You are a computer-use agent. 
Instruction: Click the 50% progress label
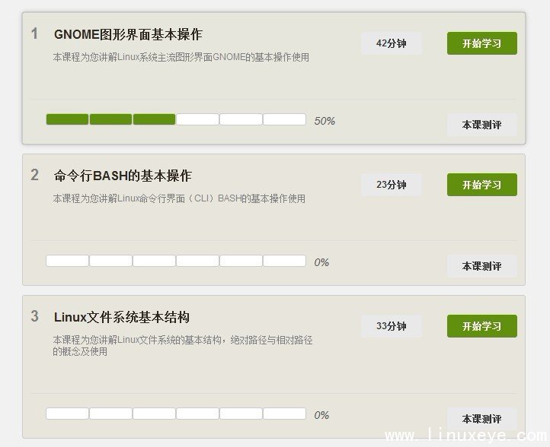325,121
